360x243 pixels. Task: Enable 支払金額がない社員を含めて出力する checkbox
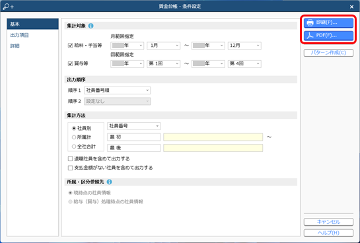click(x=71, y=168)
